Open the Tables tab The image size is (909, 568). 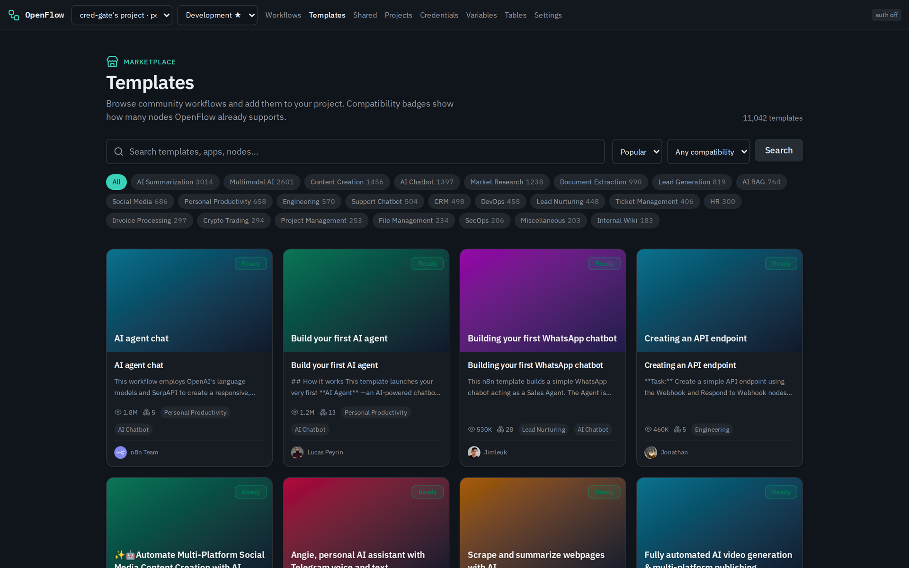click(516, 15)
